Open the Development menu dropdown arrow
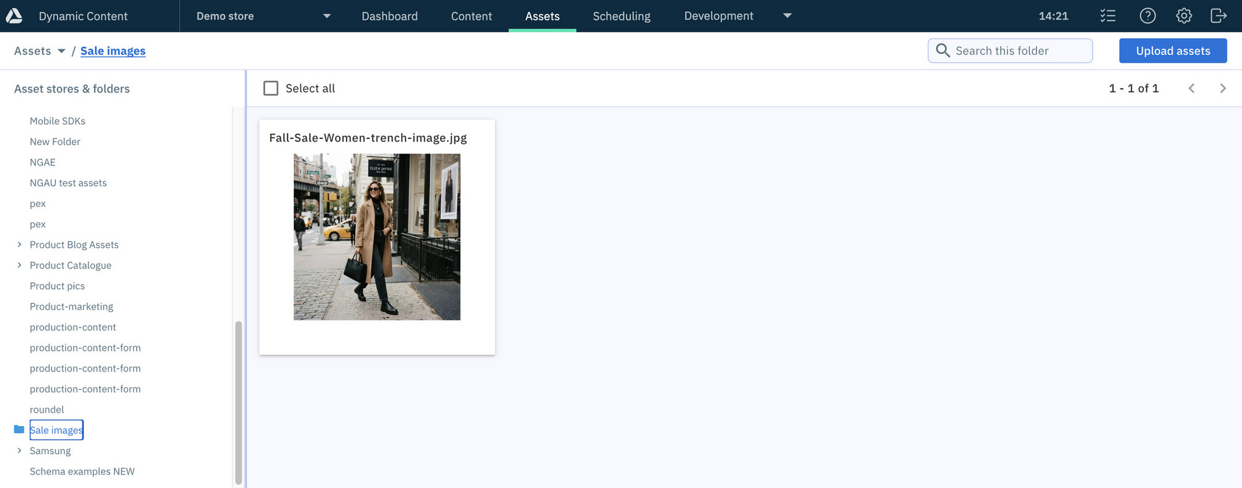The height and width of the screenshot is (488, 1242). click(787, 16)
